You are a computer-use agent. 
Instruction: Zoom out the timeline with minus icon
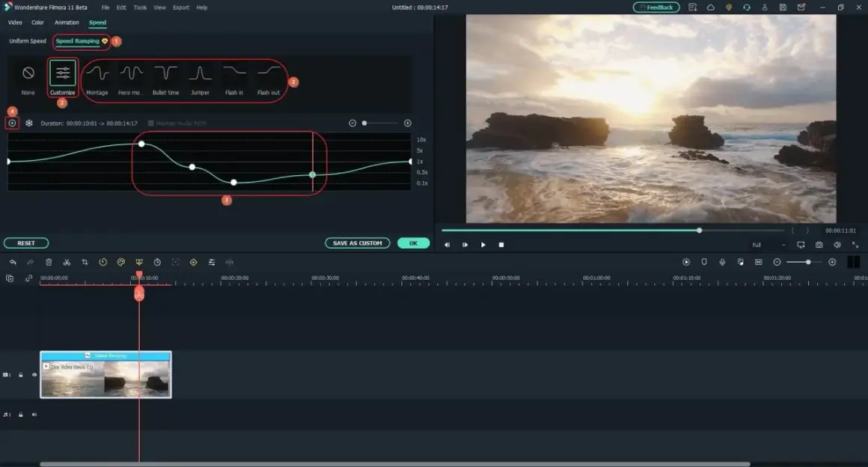point(777,262)
